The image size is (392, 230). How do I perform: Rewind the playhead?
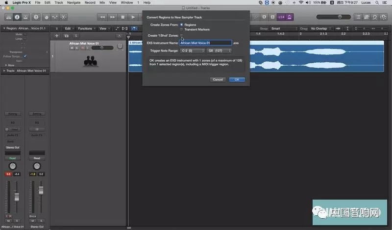point(102,17)
